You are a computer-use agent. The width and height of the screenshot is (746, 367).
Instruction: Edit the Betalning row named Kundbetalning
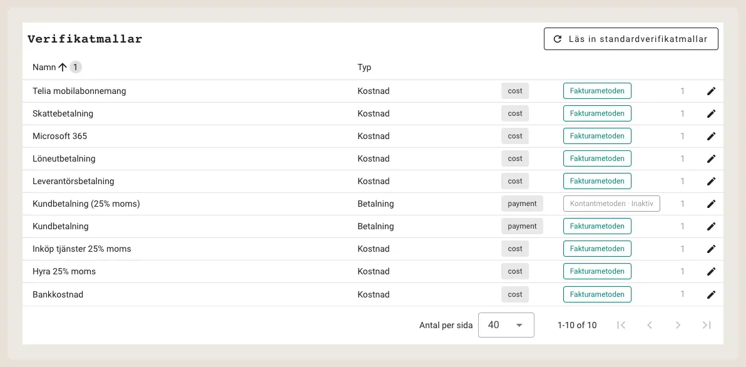712,226
